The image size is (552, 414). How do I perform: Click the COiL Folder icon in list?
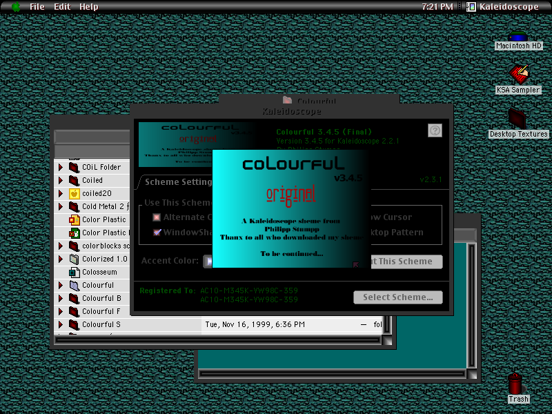pyautogui.click(x=74, y=167)
